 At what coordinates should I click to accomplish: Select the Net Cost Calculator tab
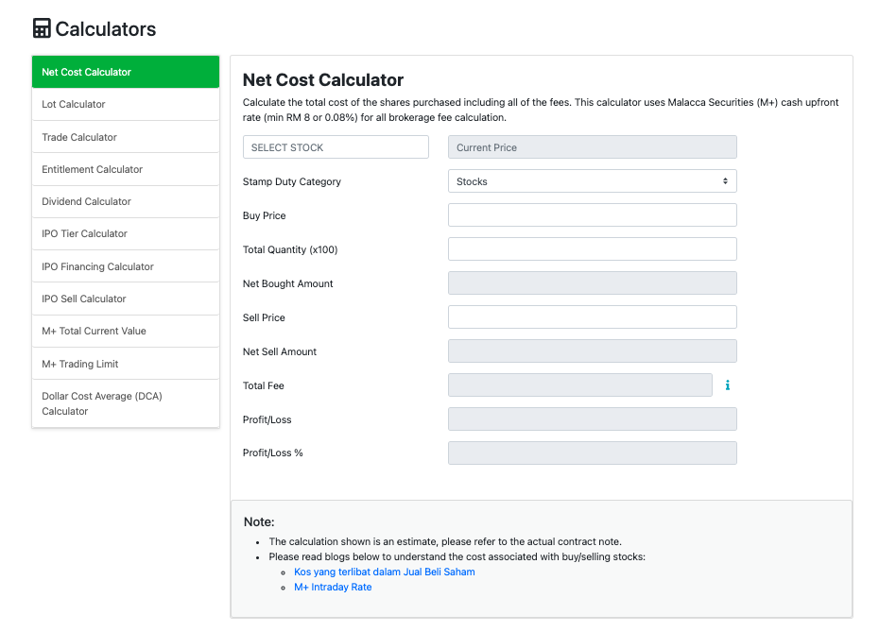pos(126,72)
